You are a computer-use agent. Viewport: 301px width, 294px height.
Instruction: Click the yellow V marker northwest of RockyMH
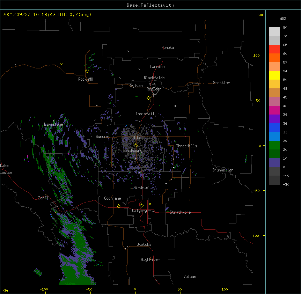coord(61,64)
